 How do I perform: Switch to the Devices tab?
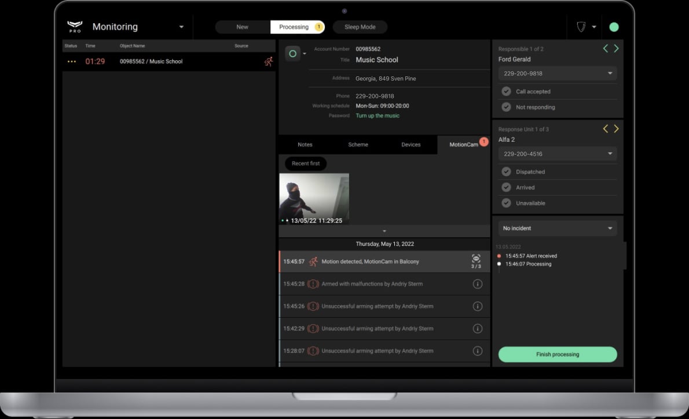tap(411, 145)
